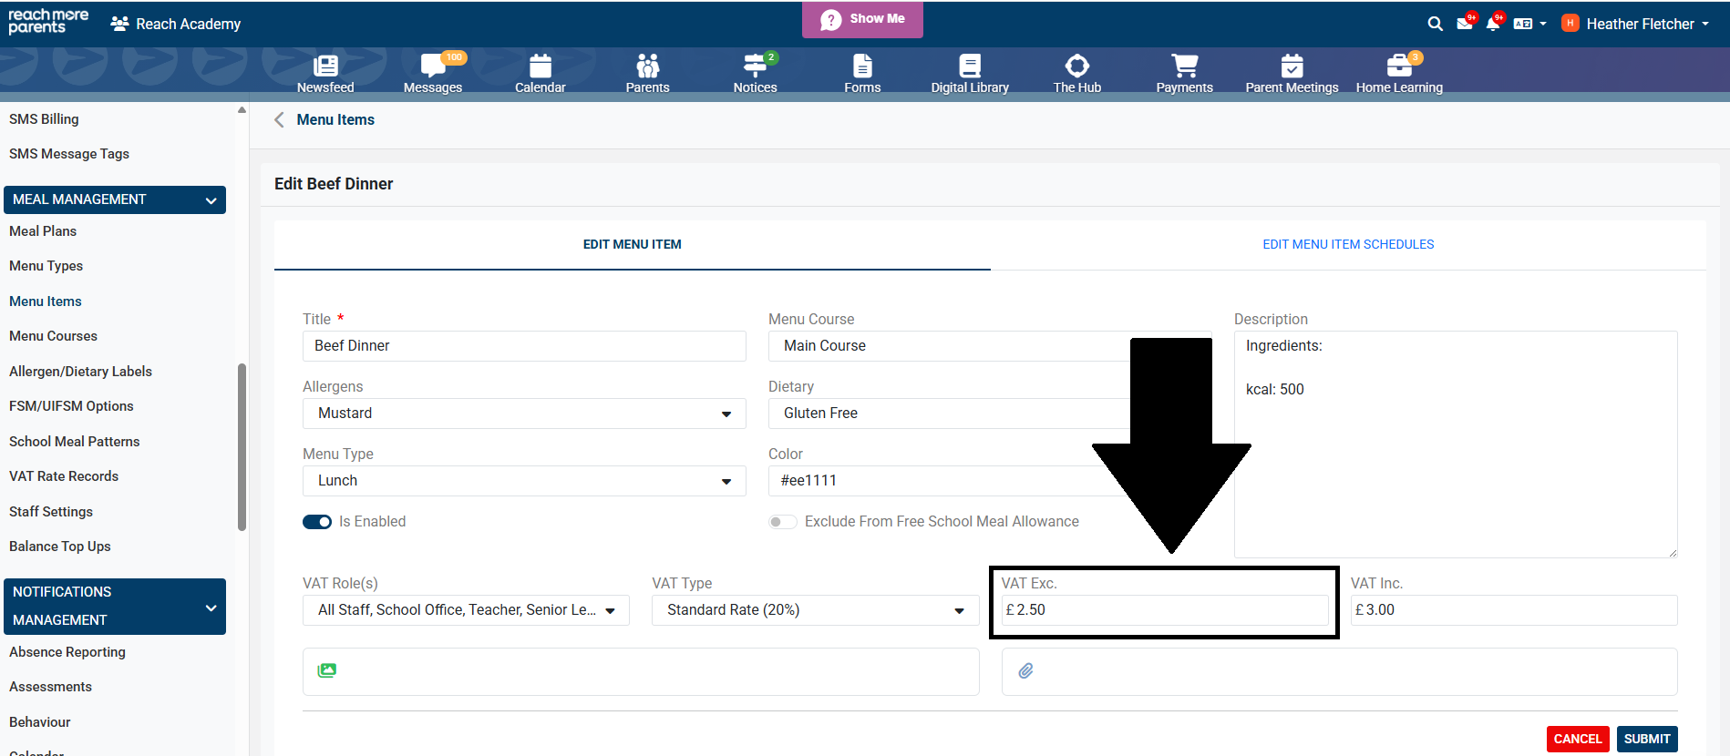Screen dimensions: 1730x756
Task: Click the Cancel button
Action: [x=1577, y=739]
